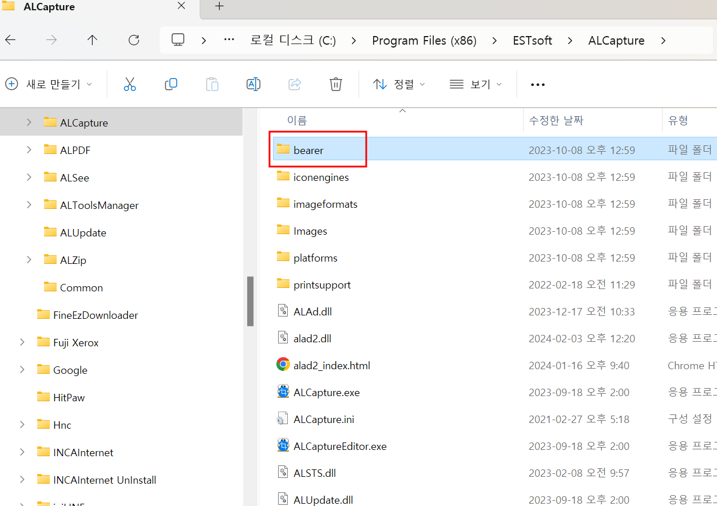Expand the Fuji Xerox tree node
This screenshot has width=717, height=506.
22,342
